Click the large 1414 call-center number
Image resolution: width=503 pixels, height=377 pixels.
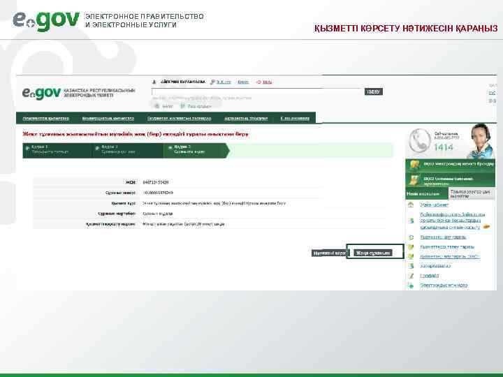[x=444, y=147]
